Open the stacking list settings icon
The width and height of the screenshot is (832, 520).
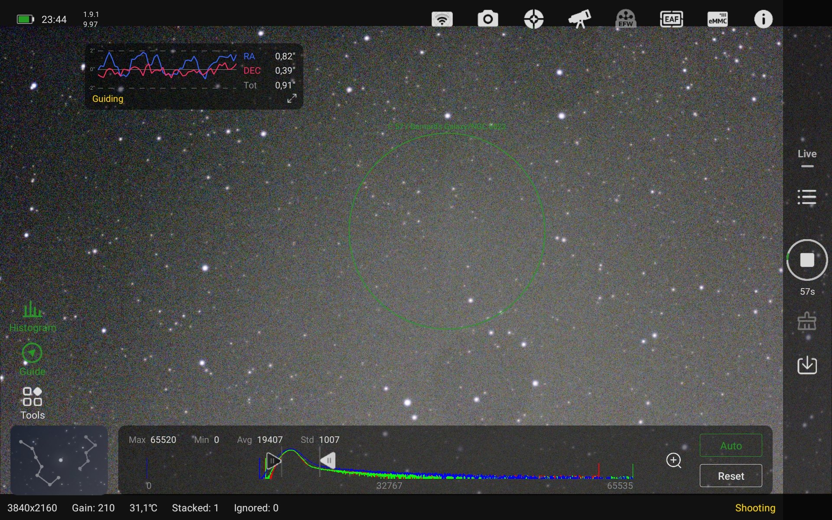(807, 197)
